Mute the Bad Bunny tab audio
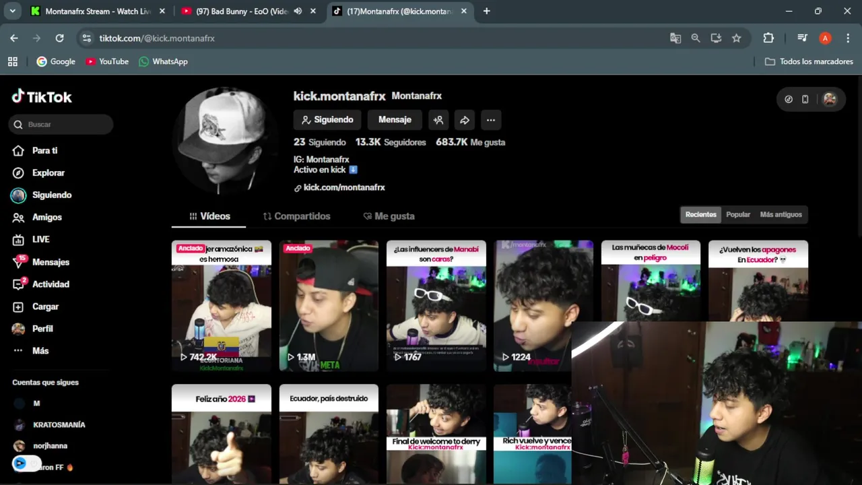This screenshot has height=485, width=862. [298, 11]
